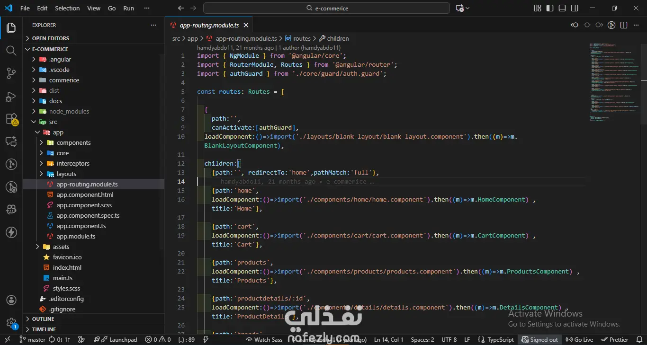
Task: Open notifications bell in status bar
Action: pos(638,339)
